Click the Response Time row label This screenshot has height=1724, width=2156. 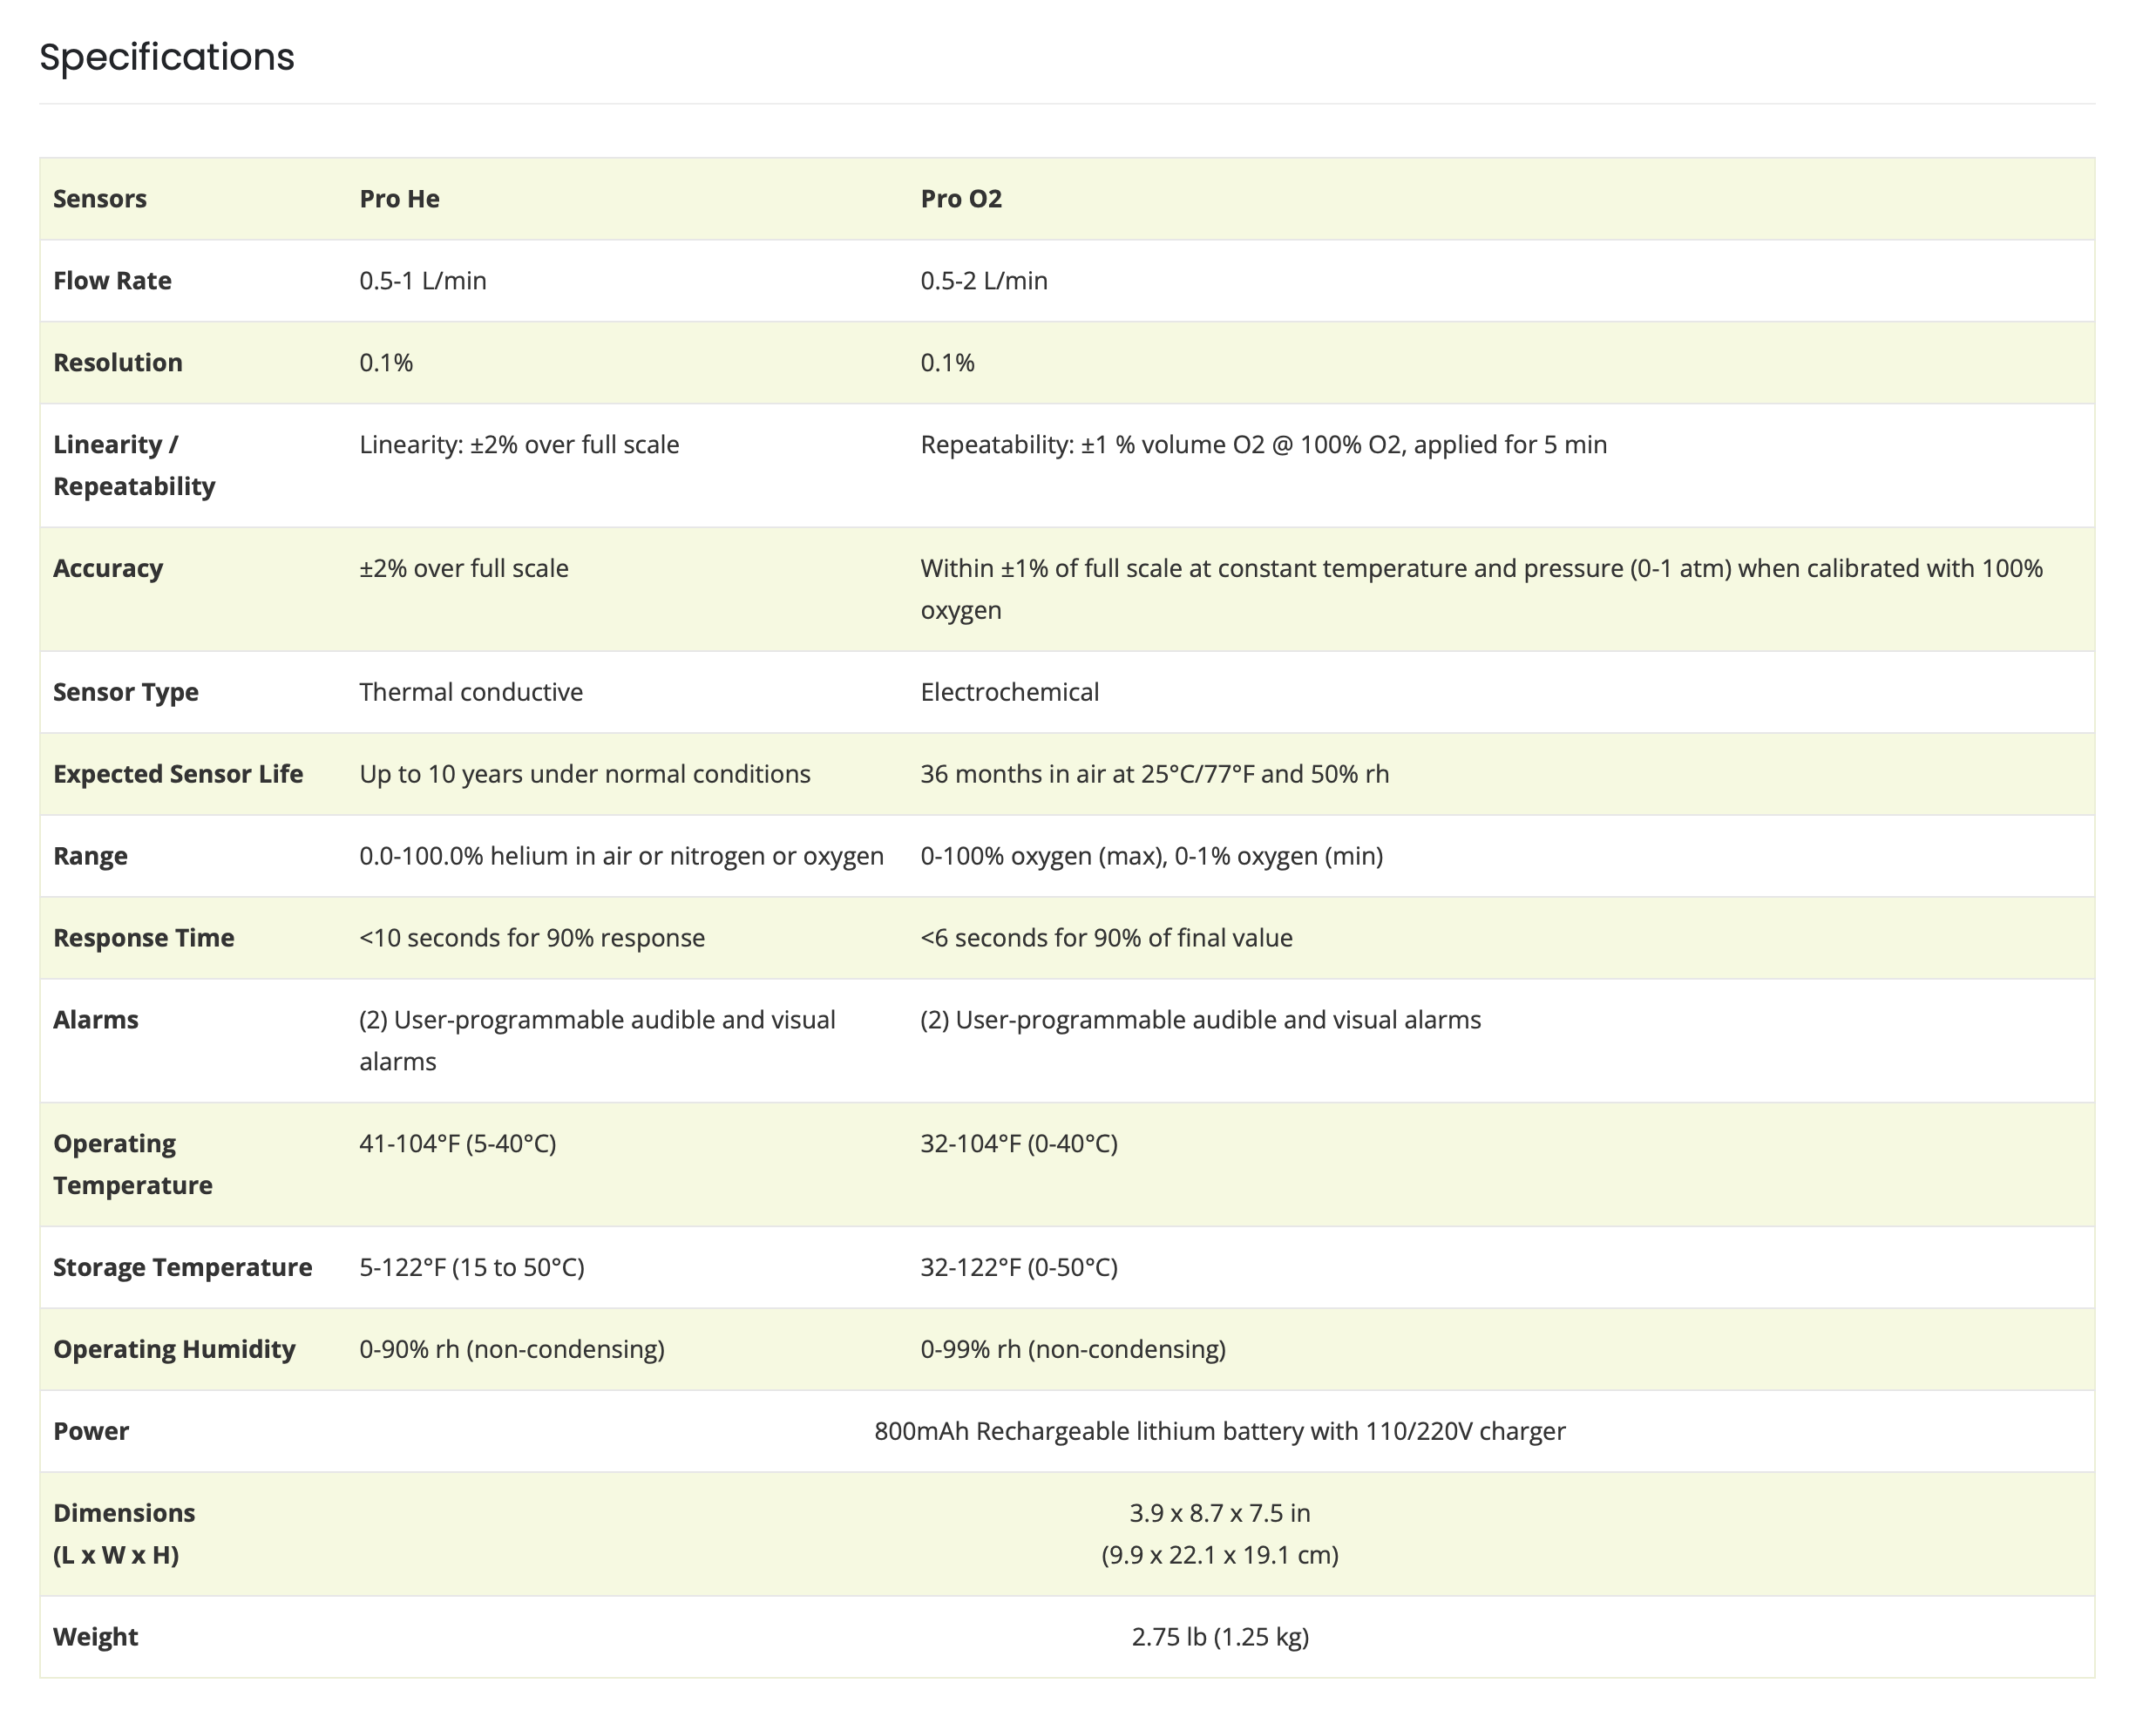pyautogui.click(x=144, y=938)
